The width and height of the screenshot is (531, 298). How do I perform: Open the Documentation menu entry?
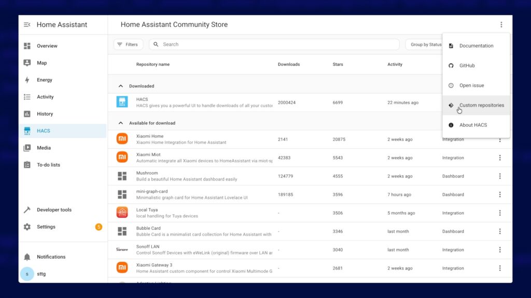click(x=476, y=46)
